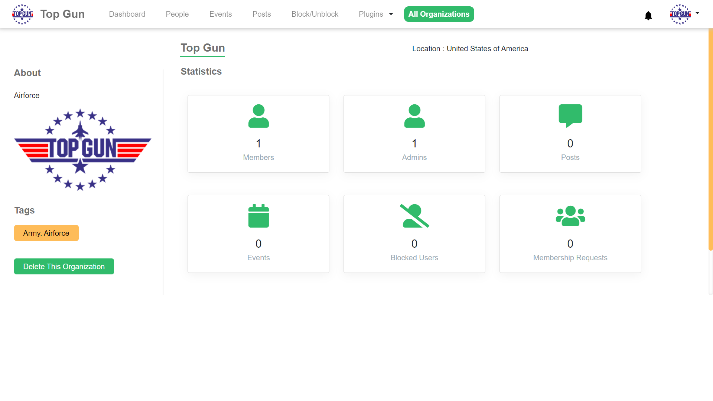713x401 pixels.
Task: Click the Top Gun brand title in navbar
Action: [x=62, y=14]
